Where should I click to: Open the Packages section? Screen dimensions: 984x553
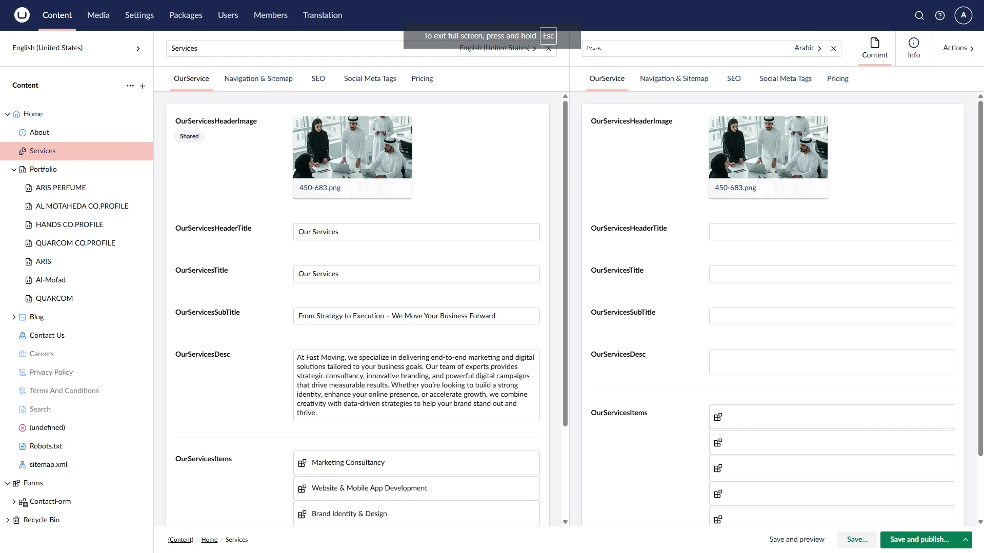tap(186, 15)
